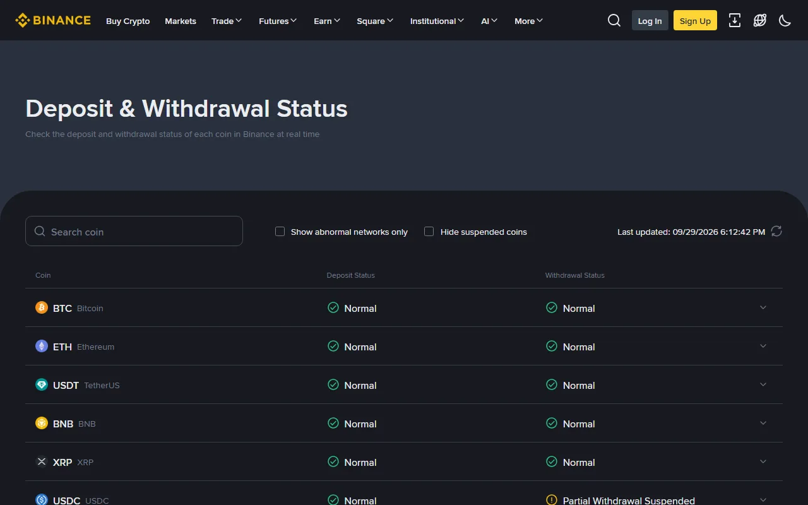The image size is (808, 505).
Task: Go to Buy Crypto
Action: click(x=128, y=21)
